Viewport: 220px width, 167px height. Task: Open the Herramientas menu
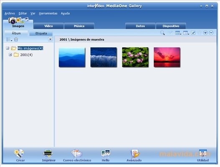[48, 13]
